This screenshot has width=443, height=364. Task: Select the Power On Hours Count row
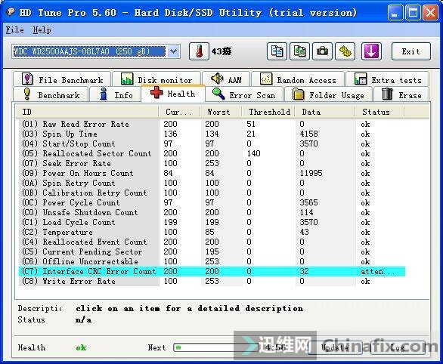pos(212,173)
